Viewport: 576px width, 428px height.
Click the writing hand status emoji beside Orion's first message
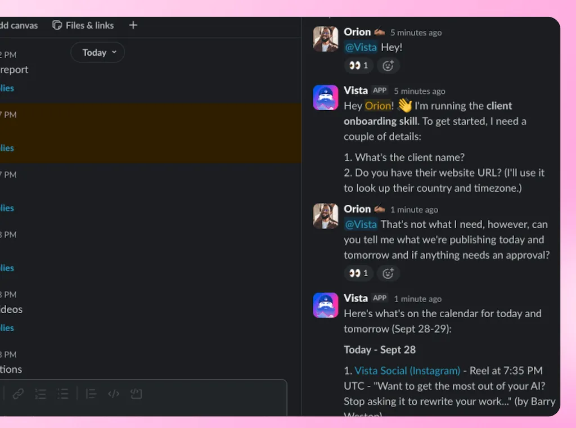tap(380, 32)
